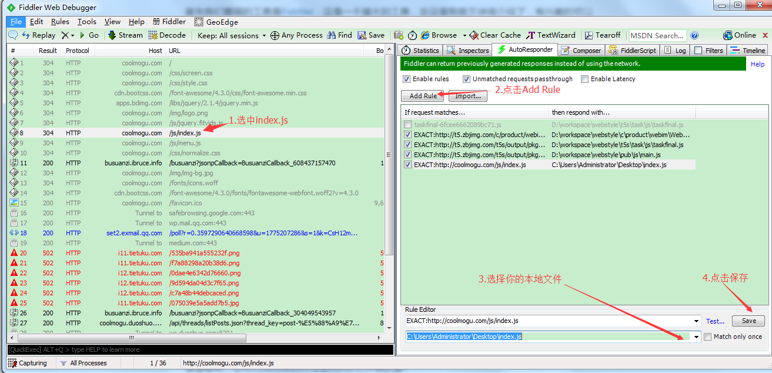
Task: Toggle the Match only once checkbox
Action: pos(708,337)
